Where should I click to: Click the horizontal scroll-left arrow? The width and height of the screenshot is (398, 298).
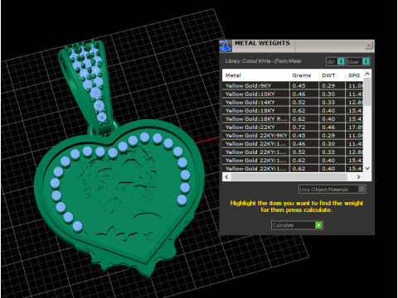226,177
